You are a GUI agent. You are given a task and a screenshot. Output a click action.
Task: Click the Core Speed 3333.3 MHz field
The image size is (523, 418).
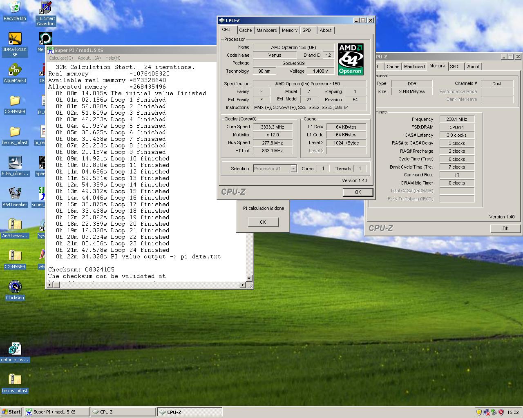tap(273, 127)
